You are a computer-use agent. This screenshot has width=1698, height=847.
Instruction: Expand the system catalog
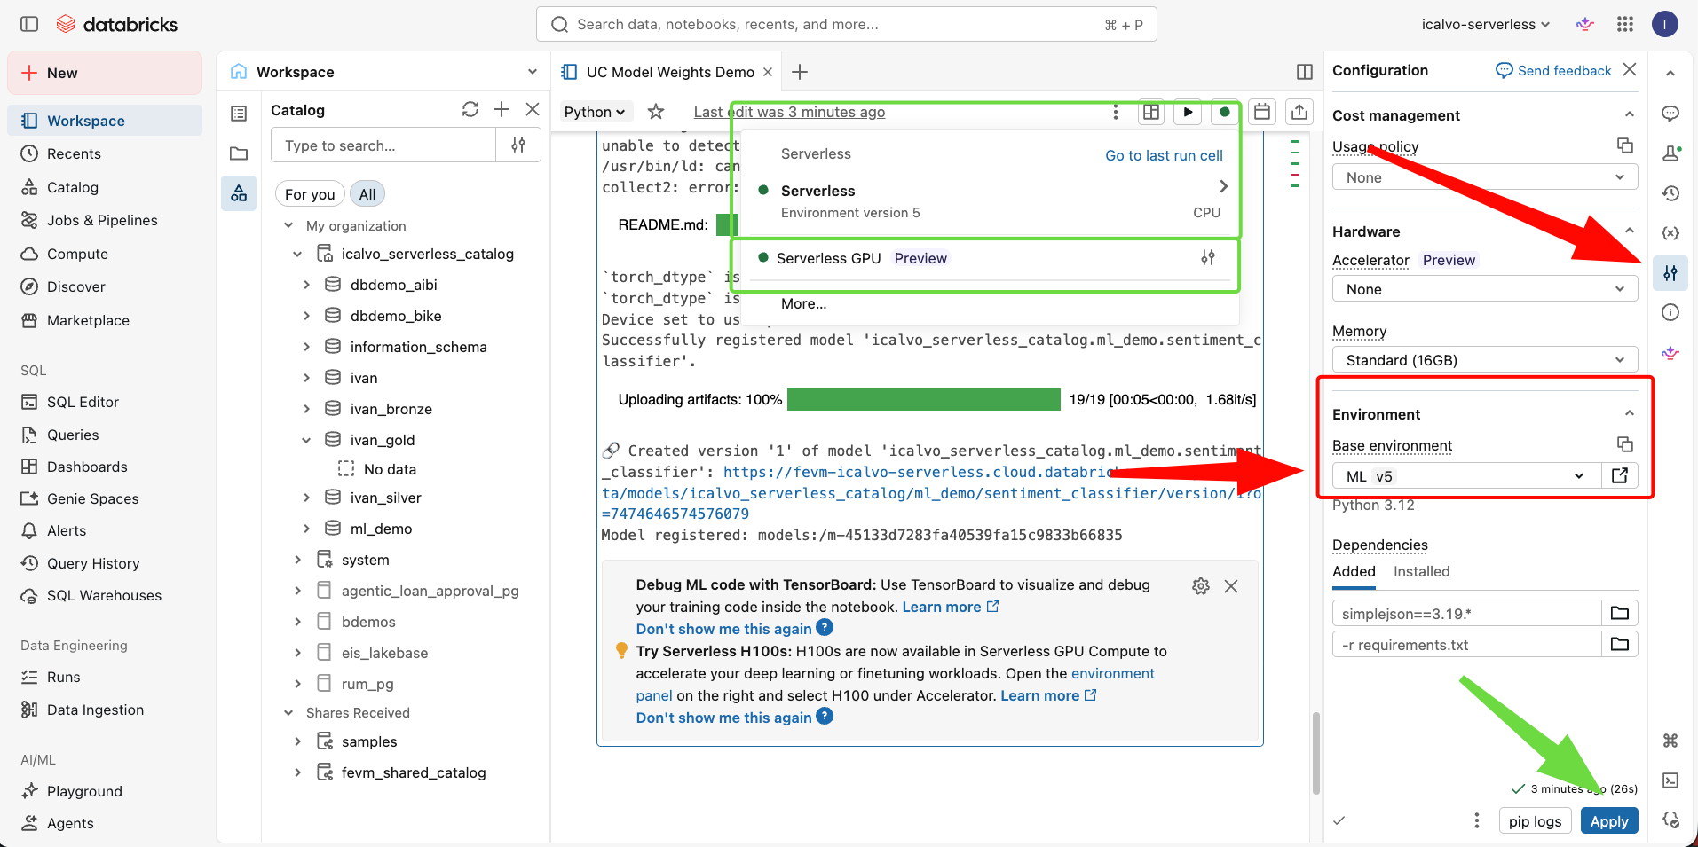(x=297, y=560)
